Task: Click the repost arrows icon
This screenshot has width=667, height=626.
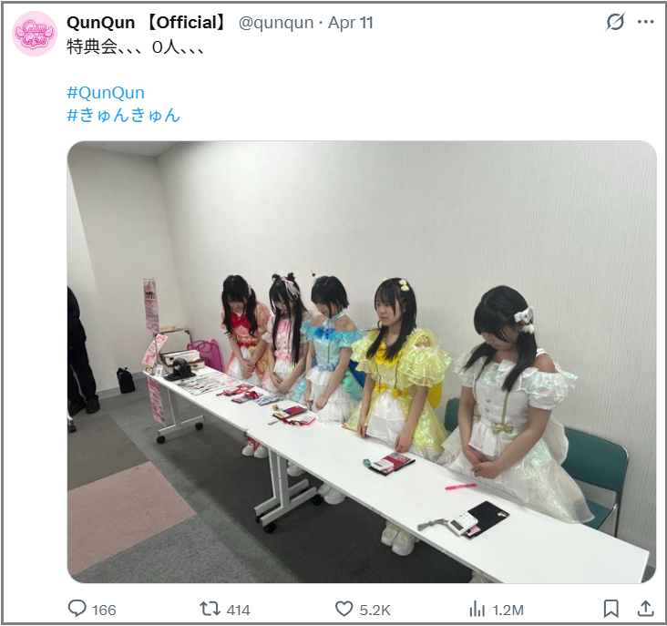Action: tap(210, 609)
